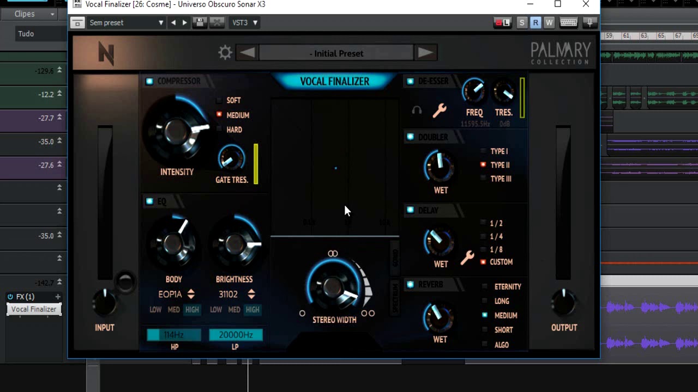Image resolution: width=698 pixels, height=392 pixels.
Task: Select previous host preset arrow in toolbar
Action: tap(173, 22)
